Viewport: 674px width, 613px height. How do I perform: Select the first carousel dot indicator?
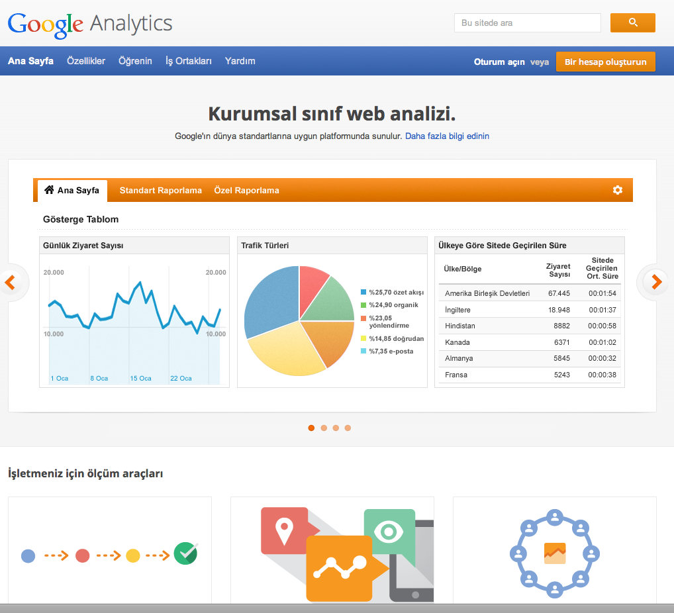pyautogui.click(x=311, y=428)
